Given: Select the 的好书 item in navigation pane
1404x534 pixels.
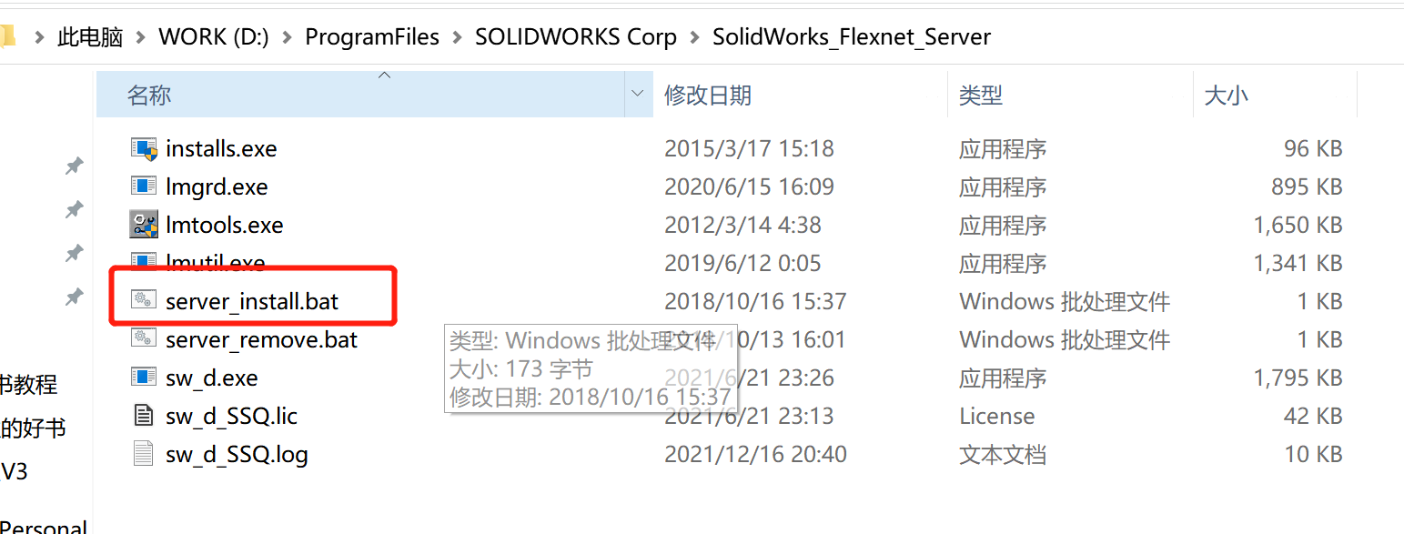Looking at the screenshot, I should [x=33, y=428].
